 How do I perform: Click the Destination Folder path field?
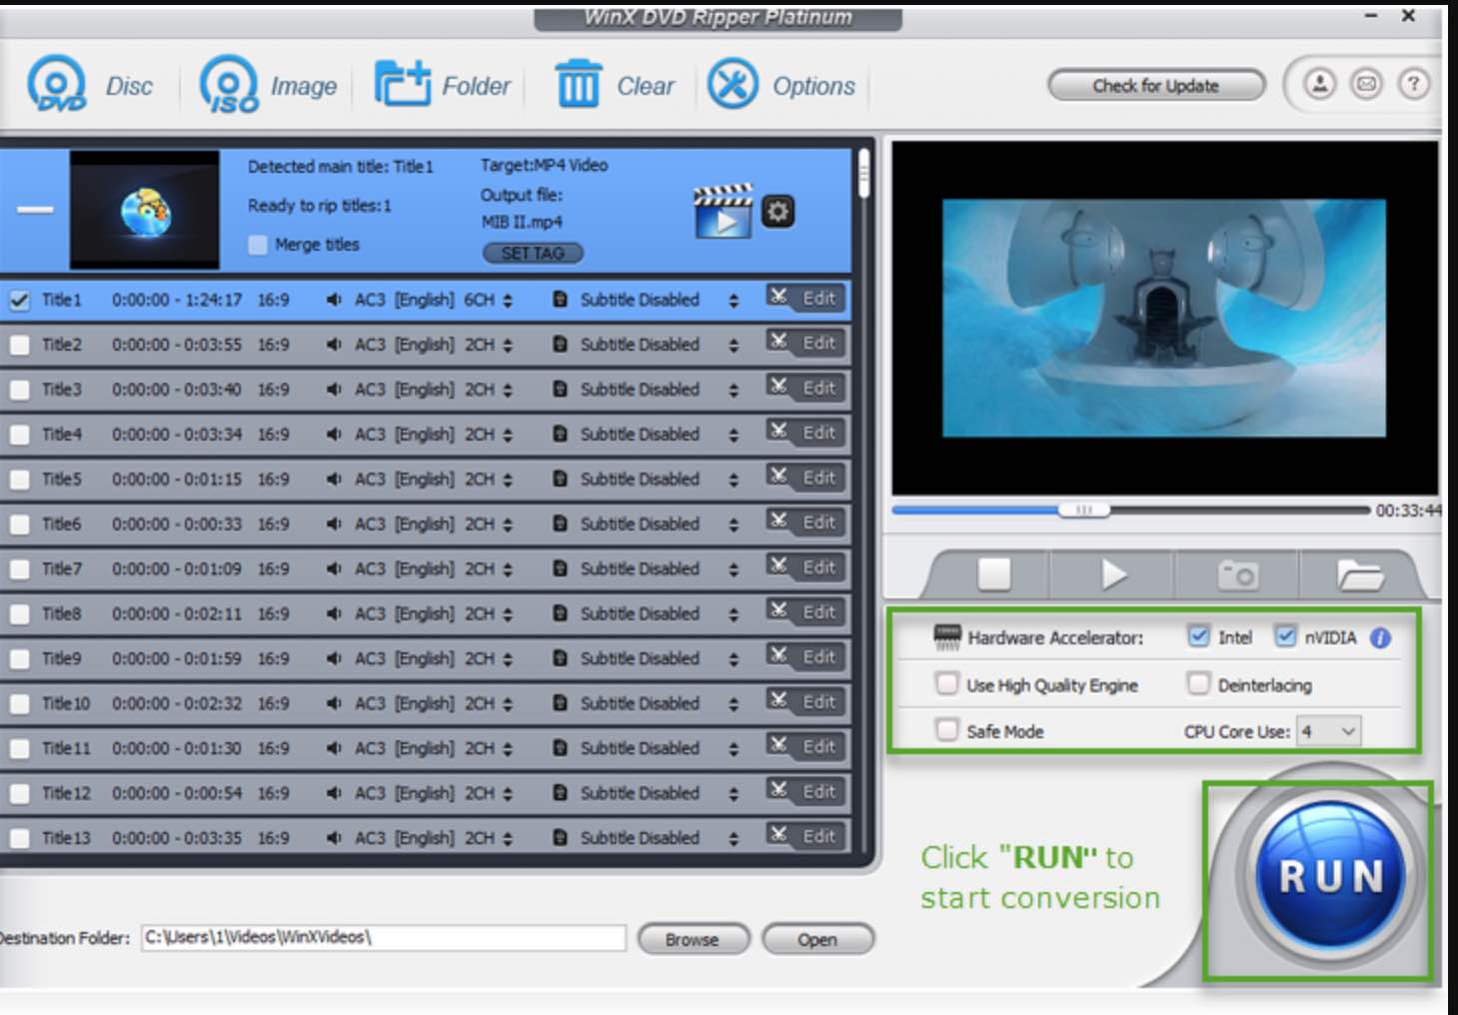[x=384, y=938]
